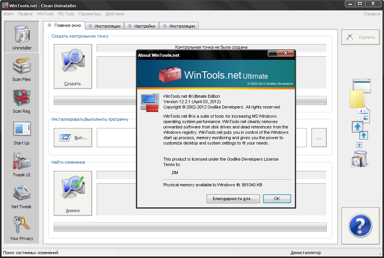Click the red toolbox logo in About banner
384x258 pixels.
170,75
